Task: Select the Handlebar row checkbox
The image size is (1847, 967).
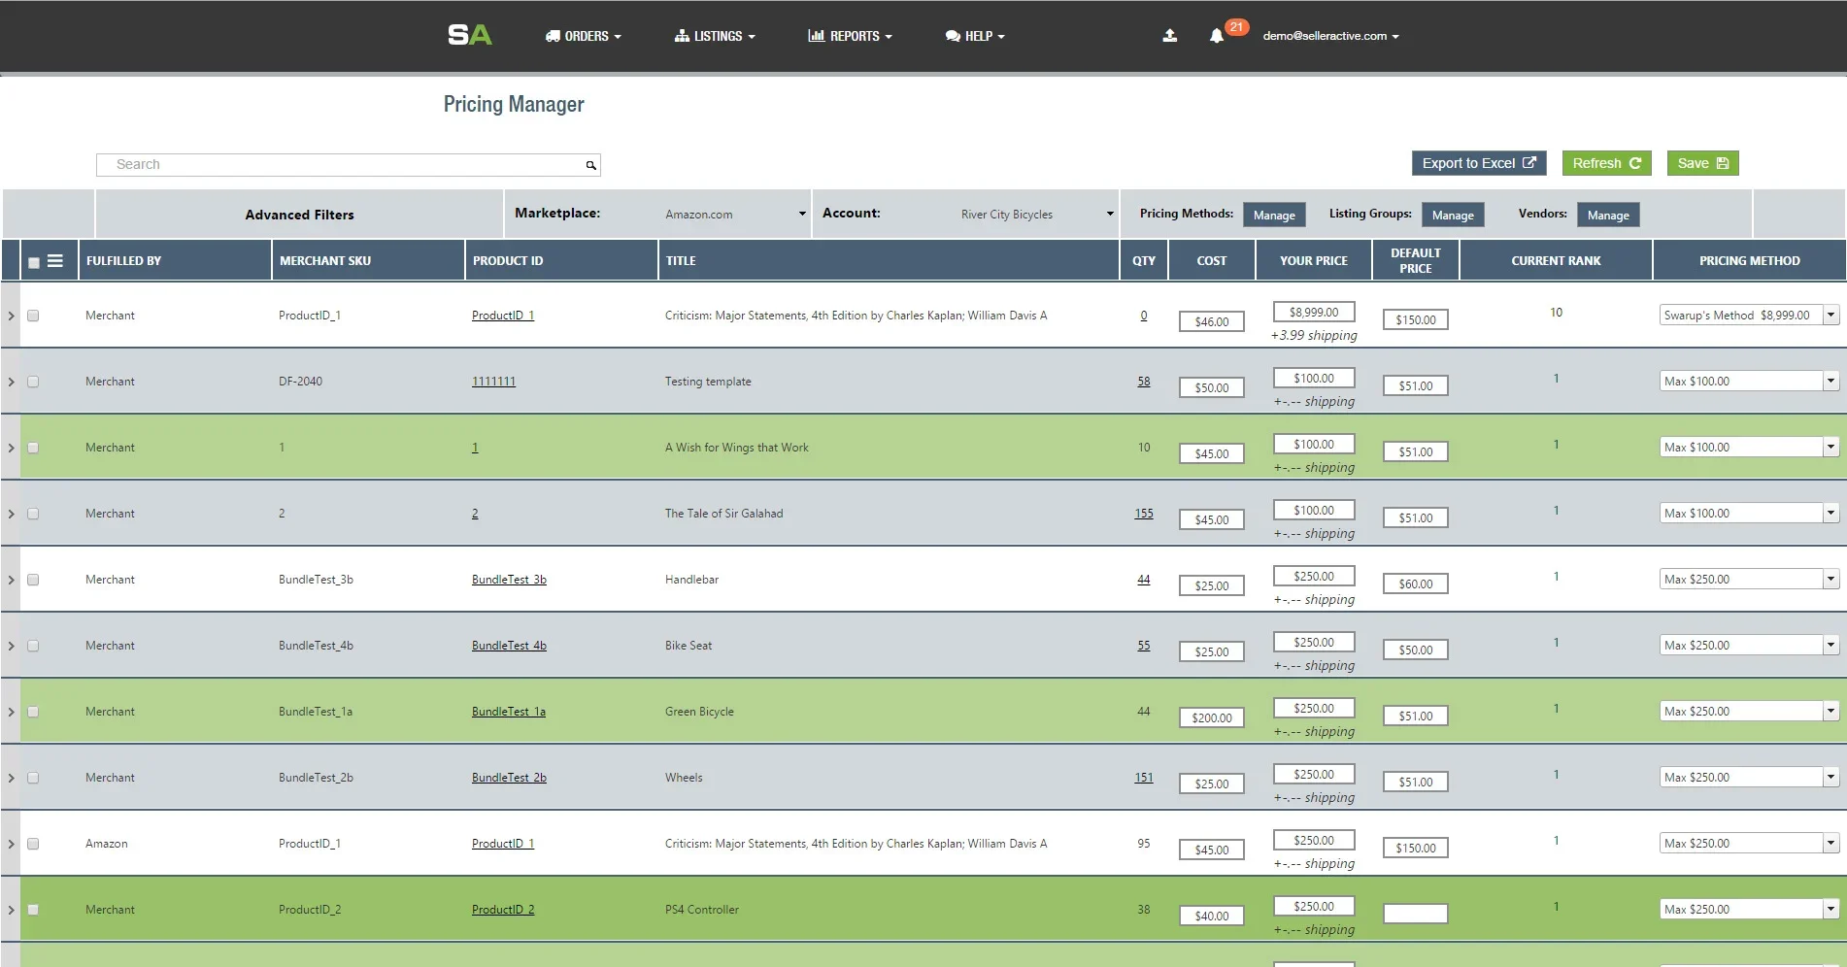Action: coord(33,580)
